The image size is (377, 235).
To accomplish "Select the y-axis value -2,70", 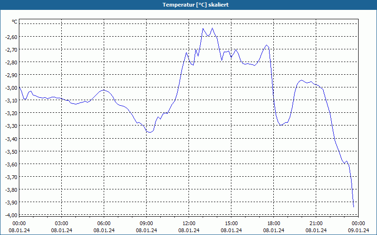I will tap(11, 49).
